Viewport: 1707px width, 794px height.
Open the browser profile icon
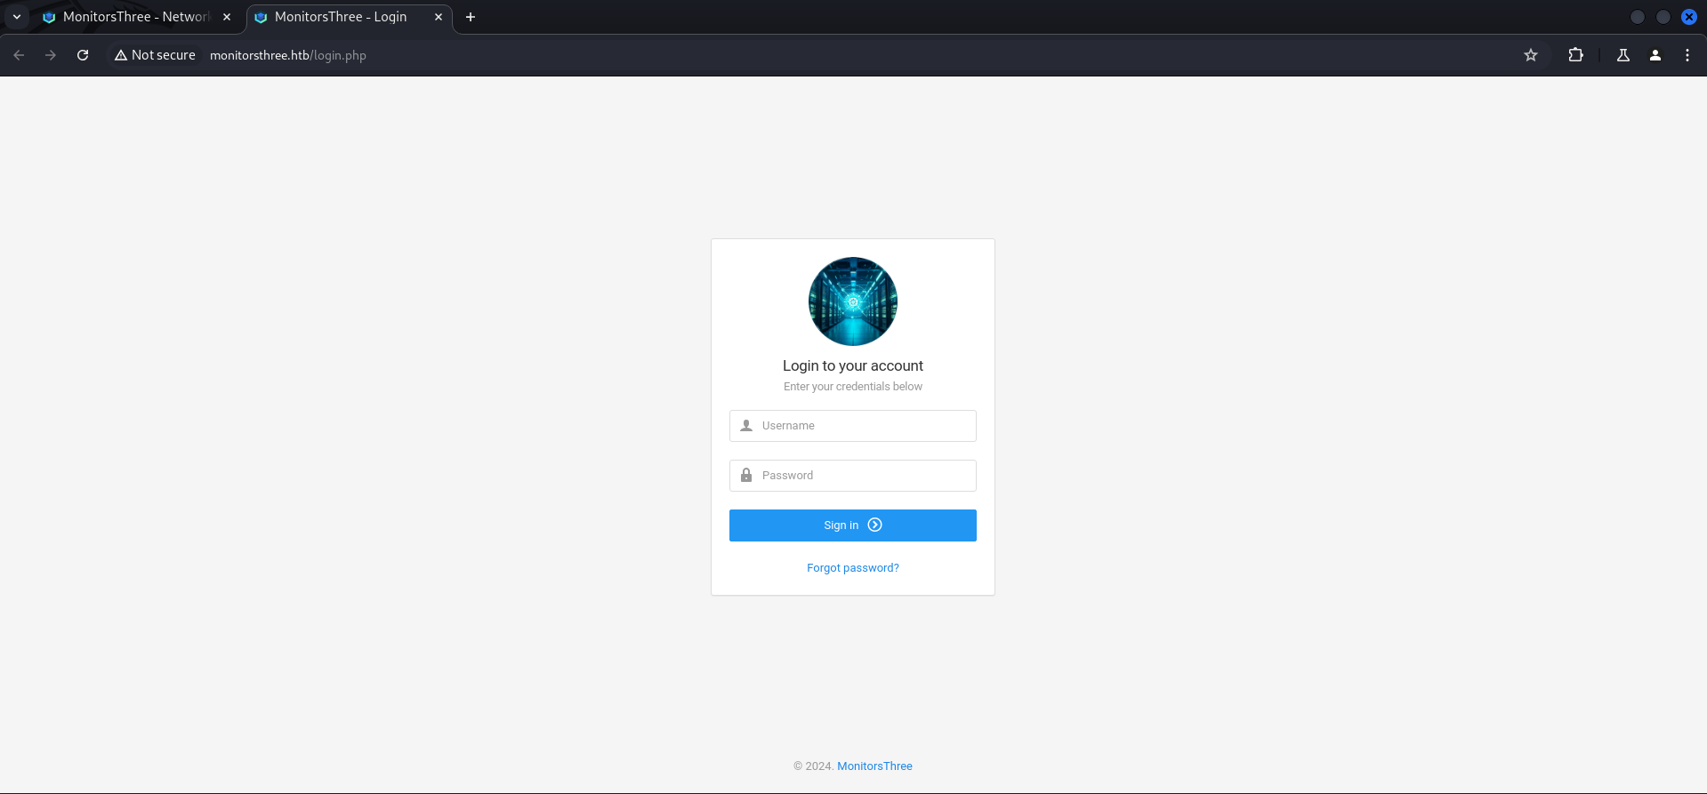tap(1655, 55)
